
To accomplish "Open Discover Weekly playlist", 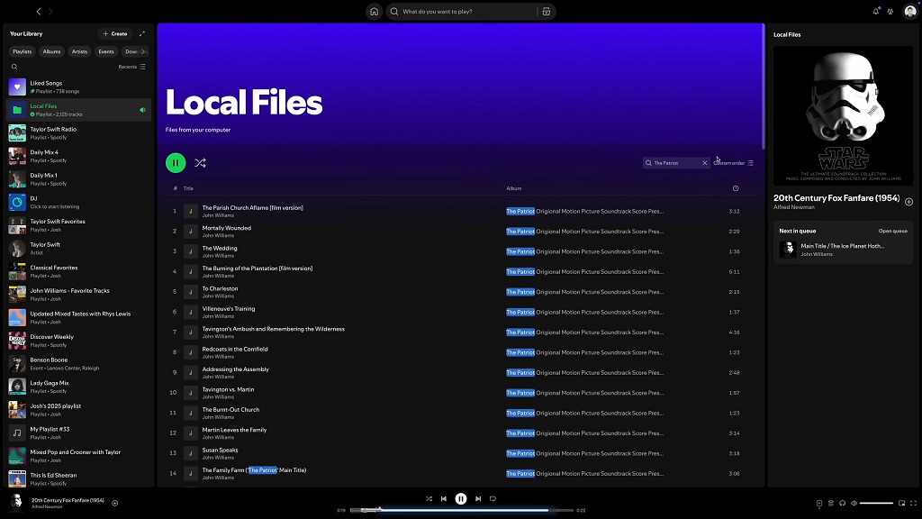I will 78,341.
